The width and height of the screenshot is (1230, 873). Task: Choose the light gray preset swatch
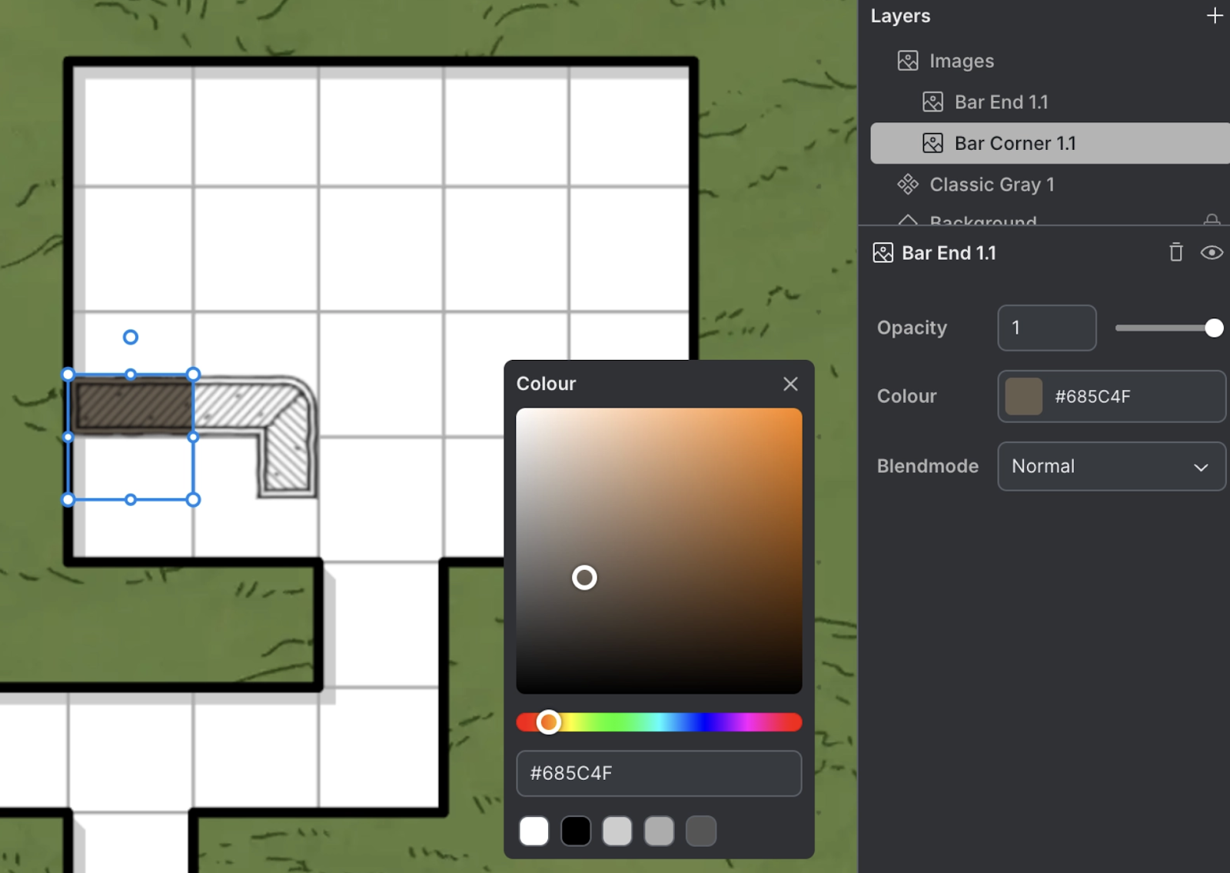[x=617, y=831]
